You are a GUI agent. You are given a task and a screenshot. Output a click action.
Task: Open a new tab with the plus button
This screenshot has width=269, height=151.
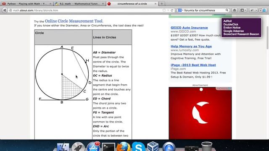(161, 4)
